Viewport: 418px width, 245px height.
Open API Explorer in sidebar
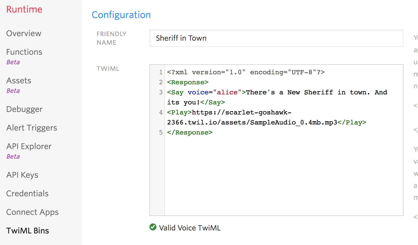pyautogui.click(x=29, y=146)
